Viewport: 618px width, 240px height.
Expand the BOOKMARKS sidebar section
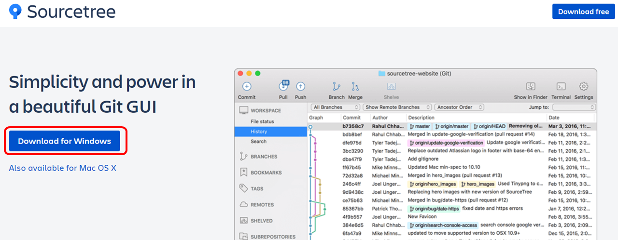pyautogui.click(x=266, y=173)
